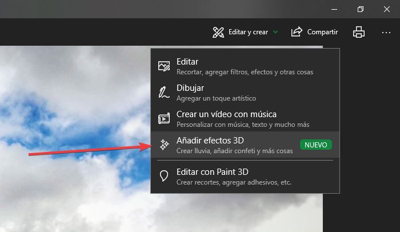Minimize the Photos window
The height and width of the screenshot is (232, 400).
pyautogui.click(x=334, y=10)
